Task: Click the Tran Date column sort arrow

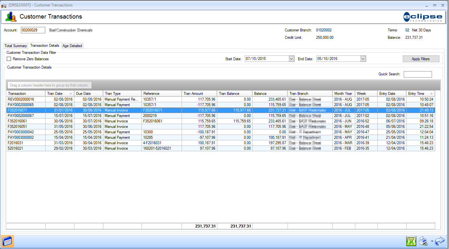Action: pyautogui.click(x=71, y=94)
